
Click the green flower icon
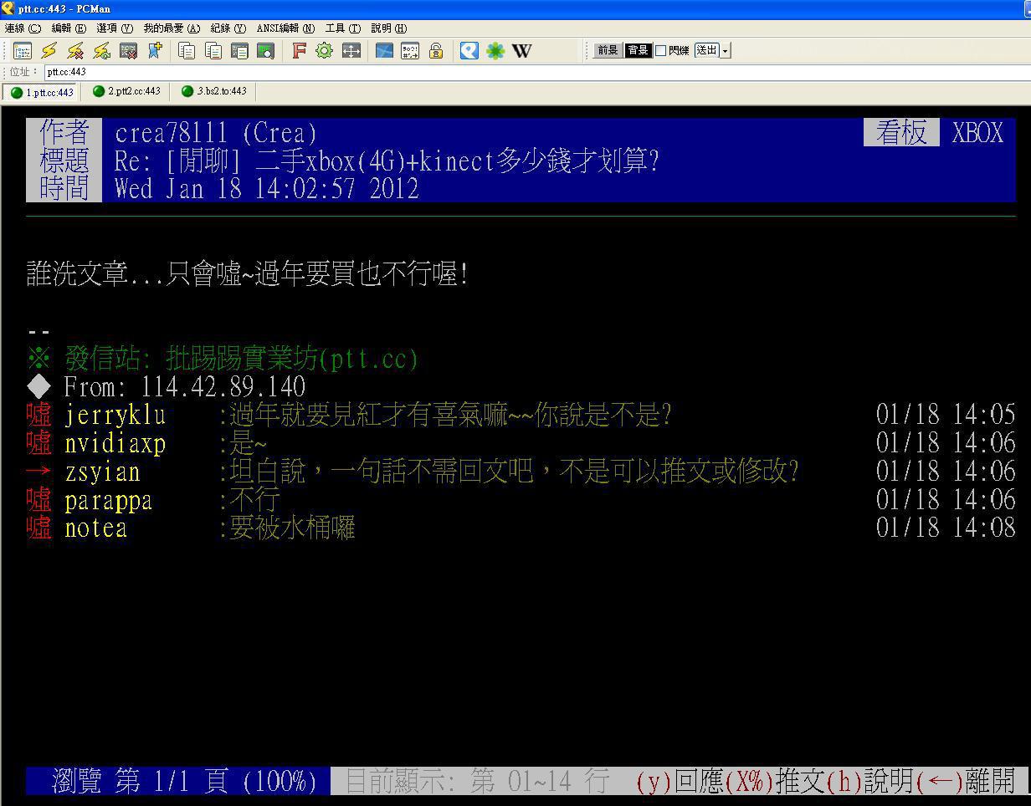coord(495,51)
